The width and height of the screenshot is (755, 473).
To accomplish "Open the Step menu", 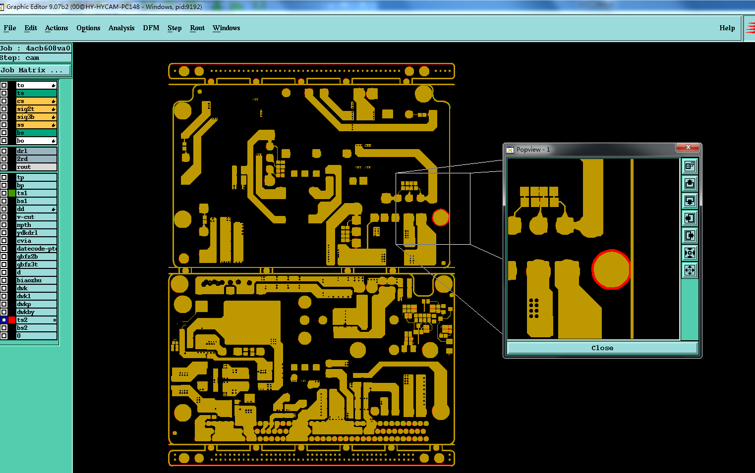I will coord(174,28).
